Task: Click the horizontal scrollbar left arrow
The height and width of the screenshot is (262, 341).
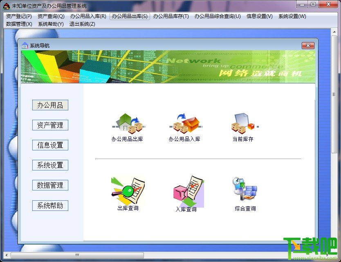Action: pyautogui.click(x=7, y=255)
